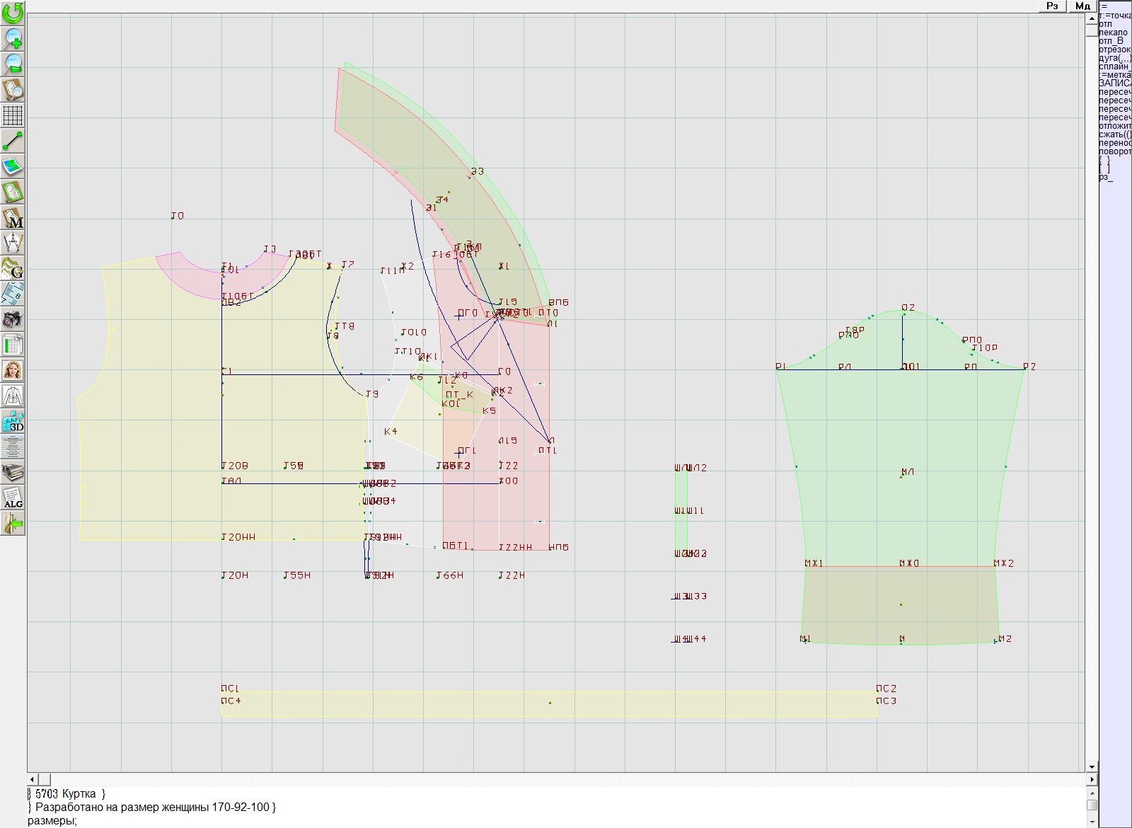The image size is (1132, 828).
Task: Open the camera snapshot icon
Action: [13, 319]
